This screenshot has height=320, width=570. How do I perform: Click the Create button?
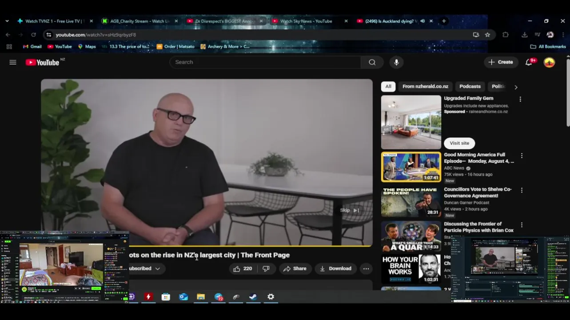(x=501, y=62)
